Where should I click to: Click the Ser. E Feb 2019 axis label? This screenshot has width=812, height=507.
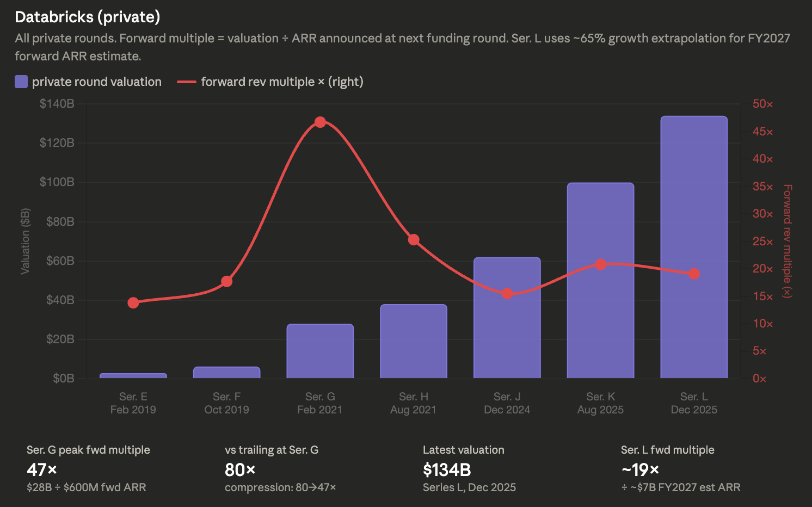pos(133,403)
